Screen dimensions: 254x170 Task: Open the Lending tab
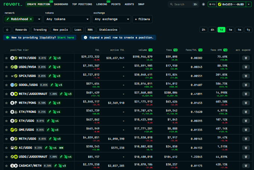[102, 4]
